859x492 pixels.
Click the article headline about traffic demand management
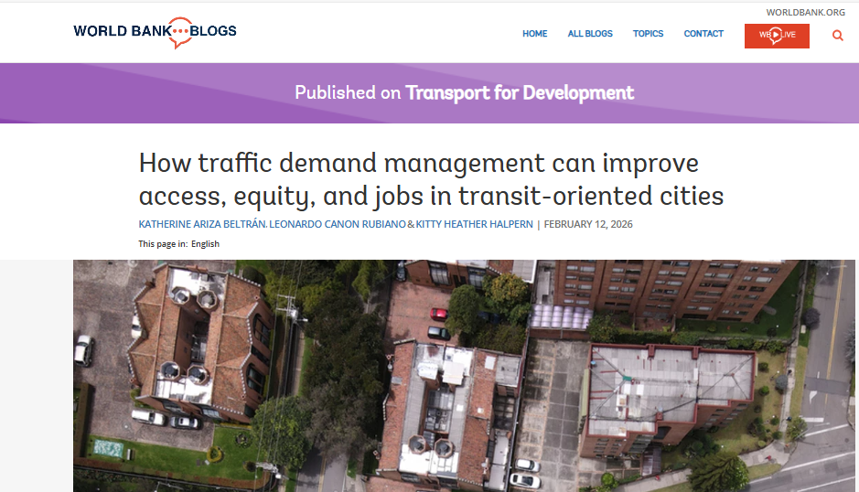[431, 180]
